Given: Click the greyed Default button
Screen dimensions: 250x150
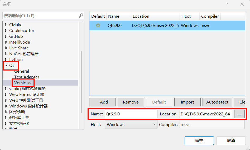Looking at the screenshot, I should point(159,102).
